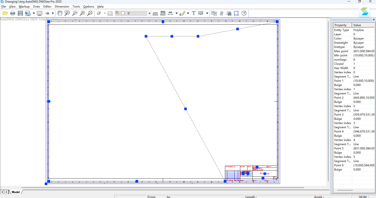Open the search binoculars tool
Image resolution: width=376 pixels, height=198 pixels.
tap(229, 13)
